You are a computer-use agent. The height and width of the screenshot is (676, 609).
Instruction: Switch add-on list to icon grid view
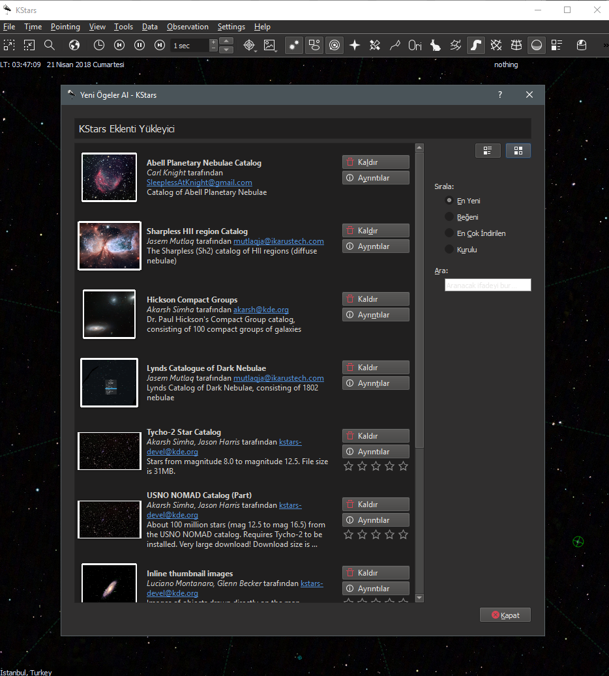(x=518, y=151)
